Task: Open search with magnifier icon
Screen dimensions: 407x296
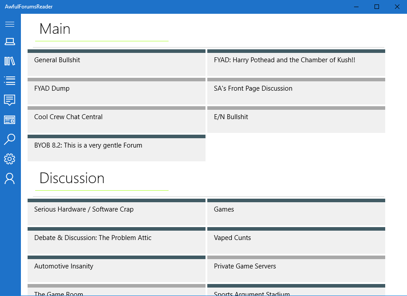Action: tap(10, 139)
